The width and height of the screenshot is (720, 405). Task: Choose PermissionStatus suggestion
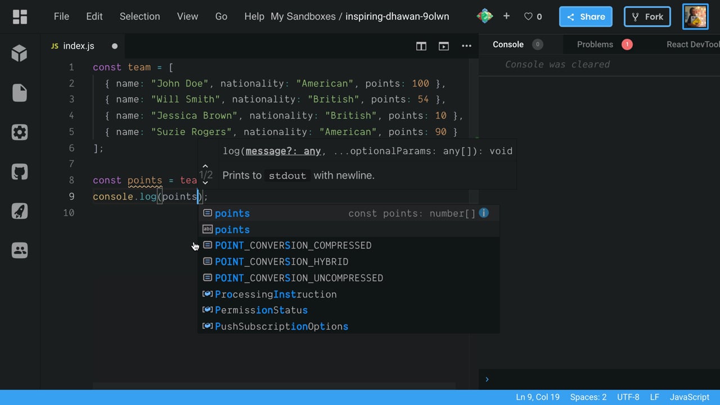tap(348, 310)
